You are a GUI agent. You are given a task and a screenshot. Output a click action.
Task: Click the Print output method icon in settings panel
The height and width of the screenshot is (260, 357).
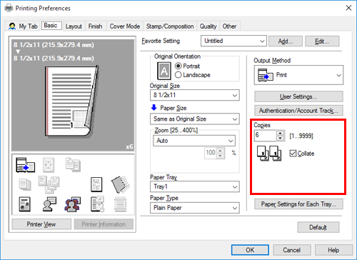(25, 165)
